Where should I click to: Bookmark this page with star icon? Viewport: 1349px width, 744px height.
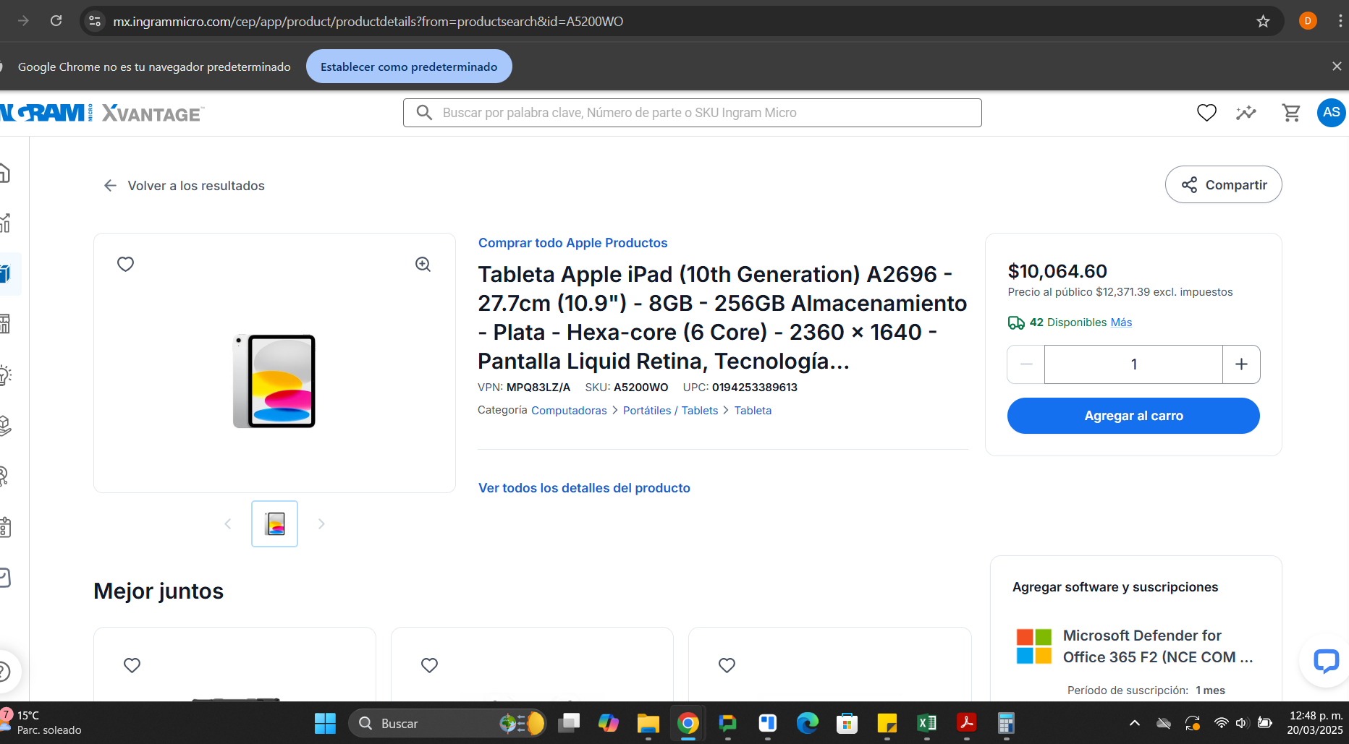pyautogui.click(x=1263, y=21)
